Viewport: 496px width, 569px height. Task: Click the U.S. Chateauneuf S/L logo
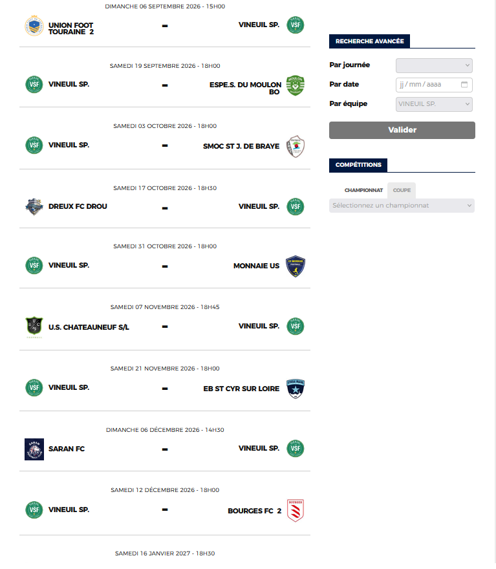pyautogui.click(x=34, y=327)
